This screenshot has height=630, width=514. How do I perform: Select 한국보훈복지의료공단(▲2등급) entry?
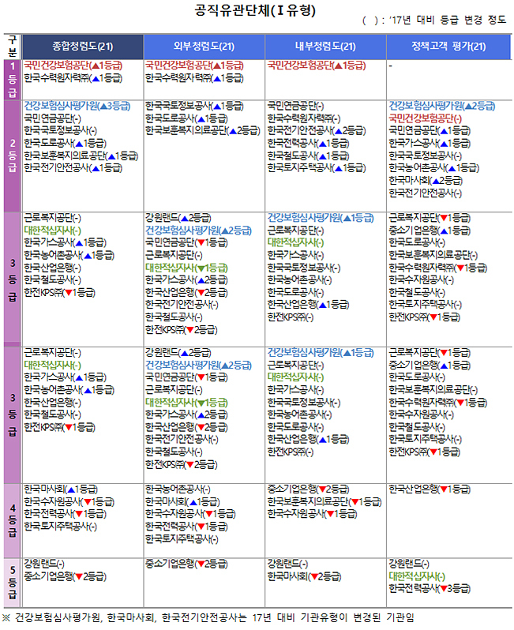tap(203, 130)
